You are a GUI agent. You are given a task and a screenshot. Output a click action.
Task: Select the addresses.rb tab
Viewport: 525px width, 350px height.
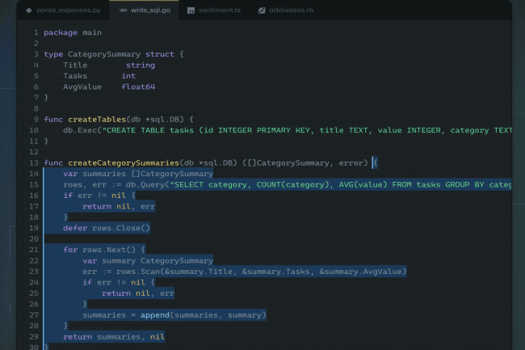(x=291, y=11)
